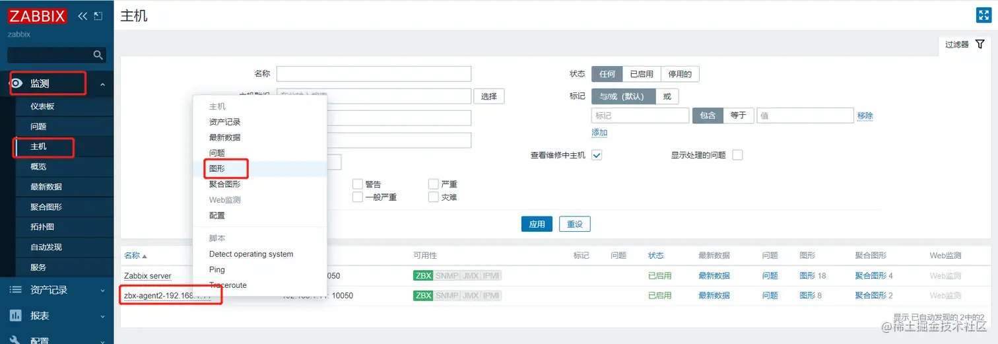Check the 警告 severity checkbox
The height and width of the screenshot is (344, 998).
pos(357,184)
